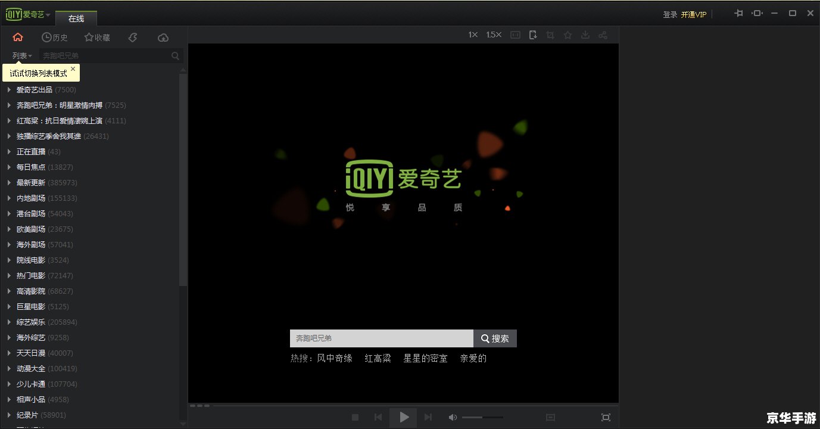Click the star favorite icon in player toolbar
The height and width of the screenshot is (429, 820).
pyautogui.click(x=568, y=35)
